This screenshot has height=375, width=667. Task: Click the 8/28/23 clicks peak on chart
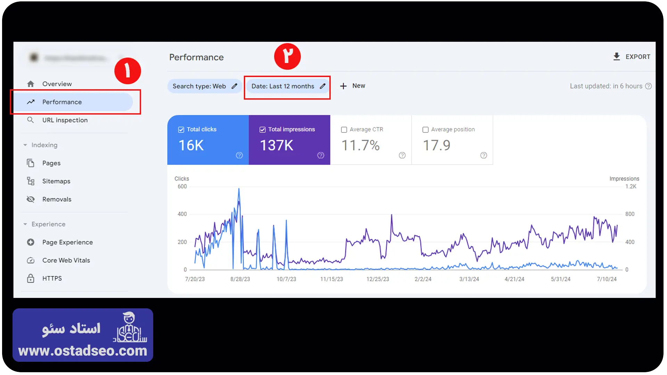click(x=239, y=189)
